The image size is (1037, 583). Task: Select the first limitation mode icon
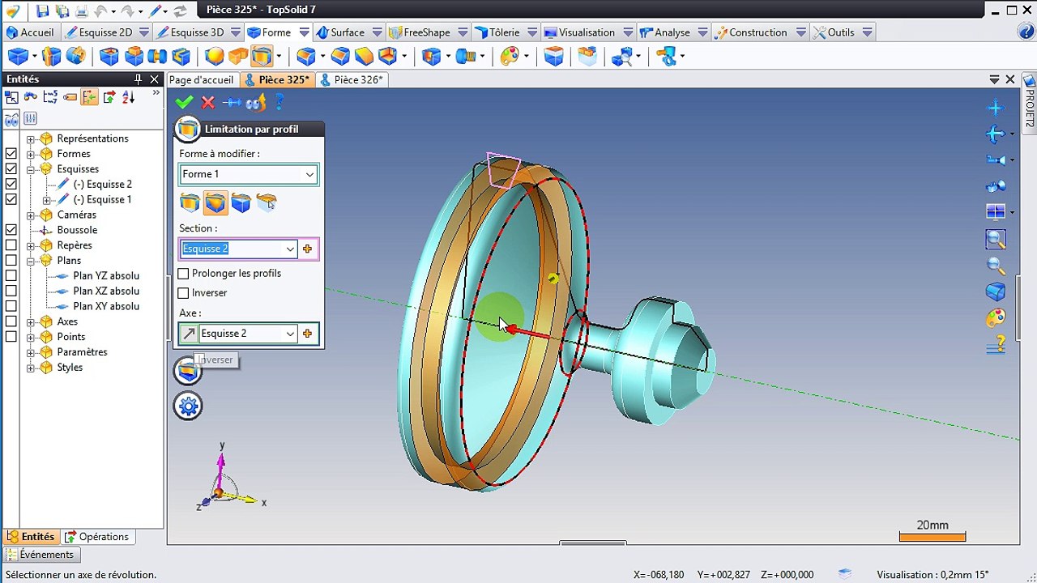190,202
